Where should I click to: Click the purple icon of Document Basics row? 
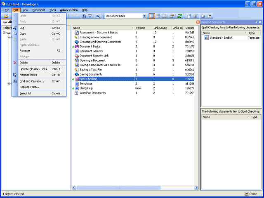[77, 47]
